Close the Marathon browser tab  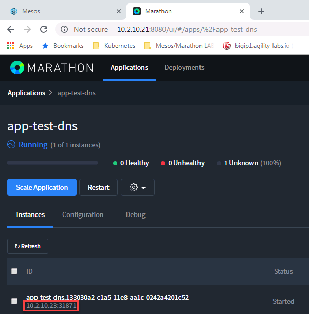click(x=242, y=11)
